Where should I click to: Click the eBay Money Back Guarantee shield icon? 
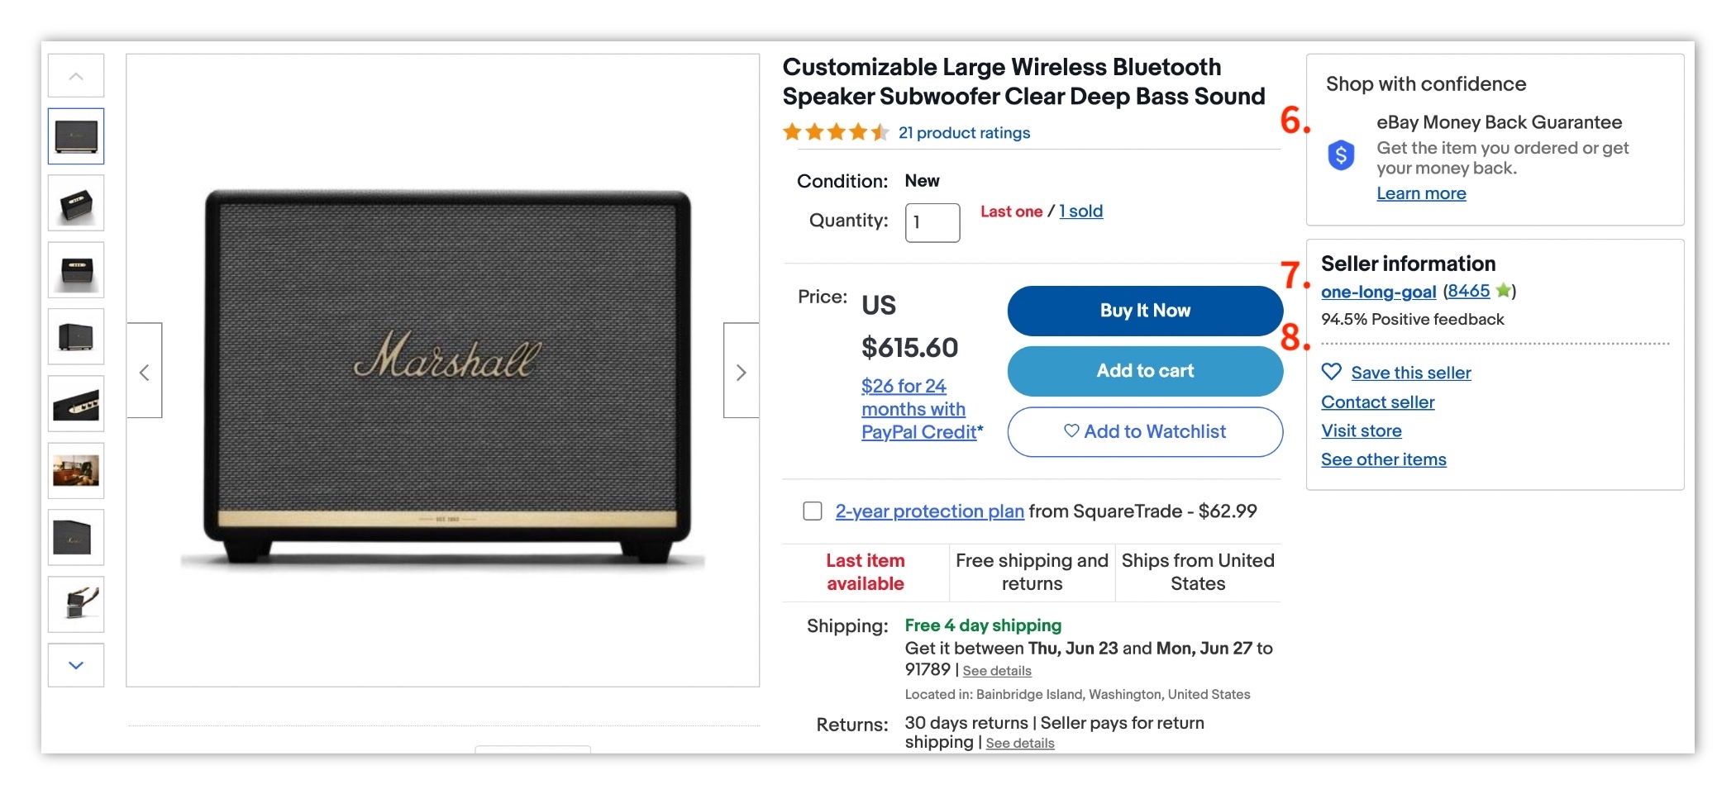point(1341,155)
